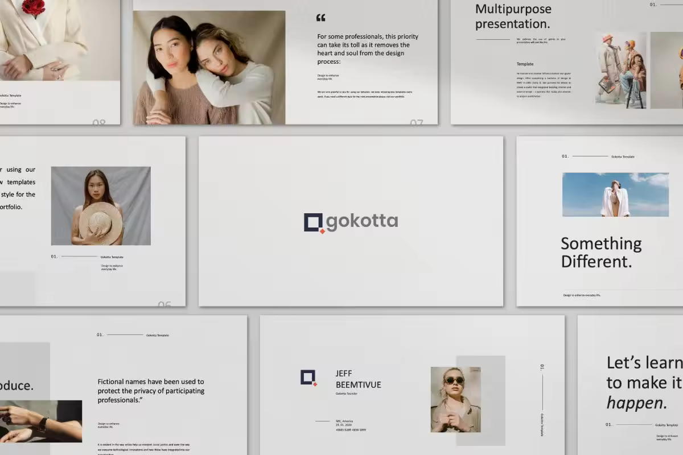Click 'Design to enhance everyday life.' under Something Different
683x455 pixels.
(582, 295)
